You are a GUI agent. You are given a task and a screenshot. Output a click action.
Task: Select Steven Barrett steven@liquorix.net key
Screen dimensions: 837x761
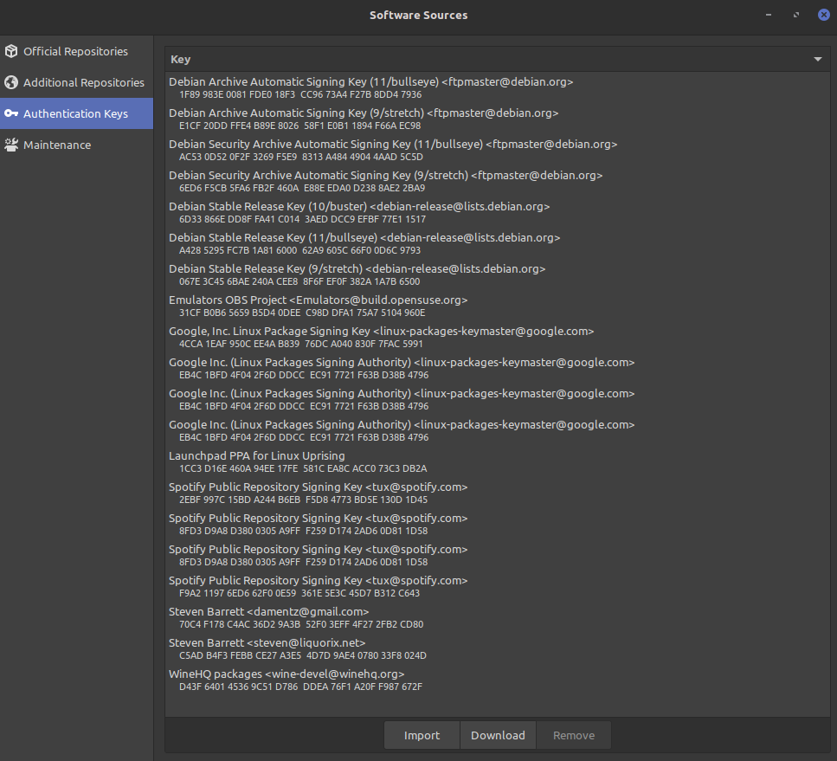click(497, 648)
